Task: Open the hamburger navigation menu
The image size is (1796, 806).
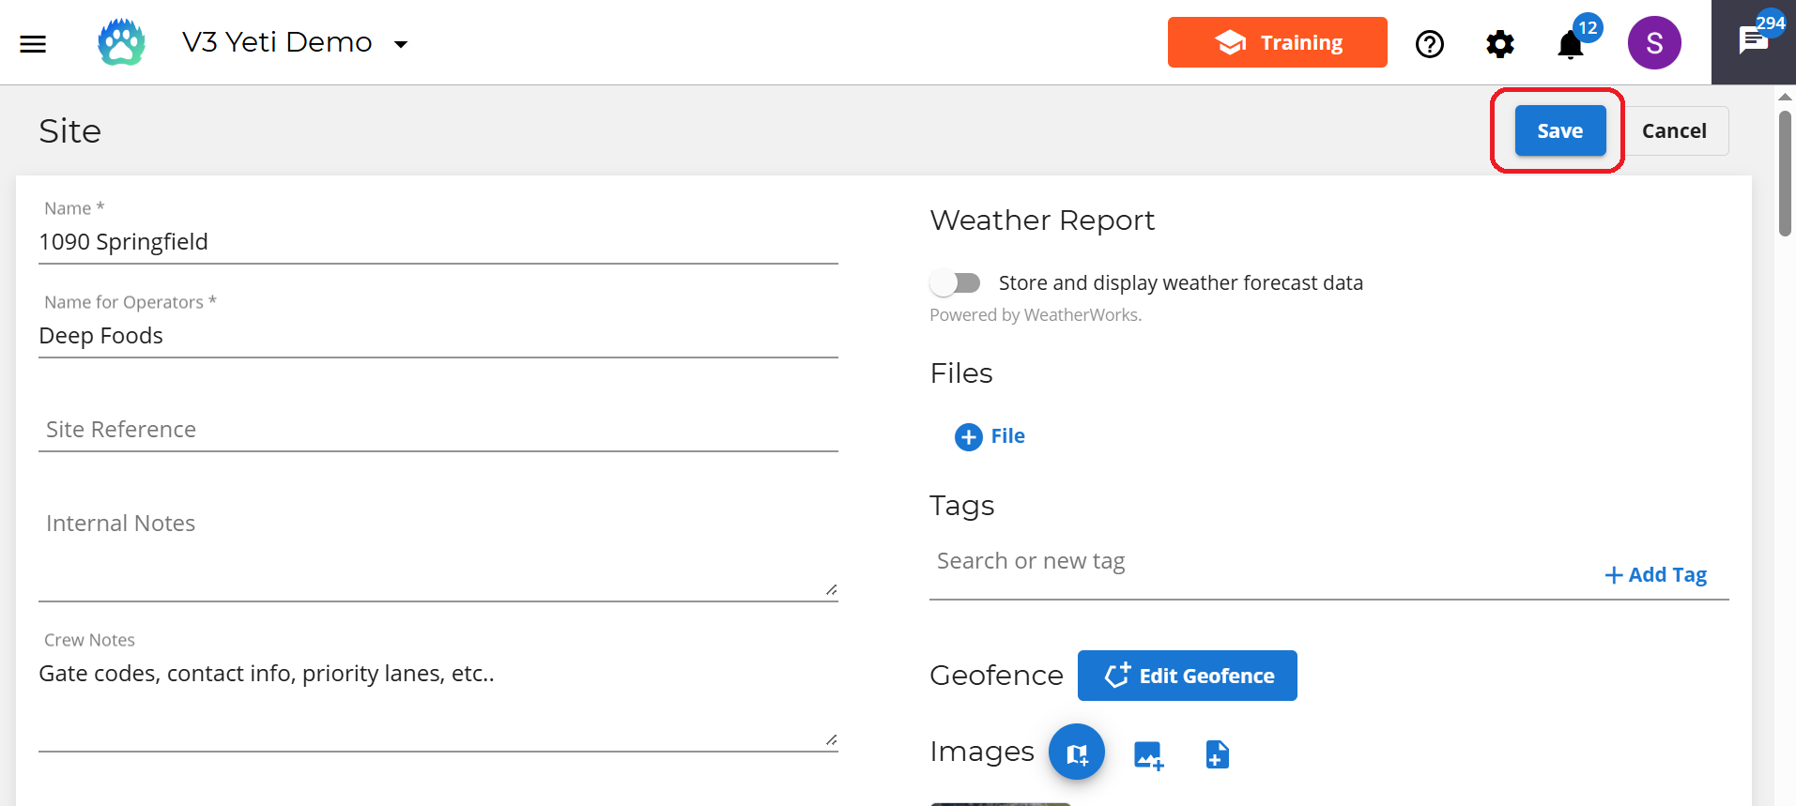Action: 33,43
